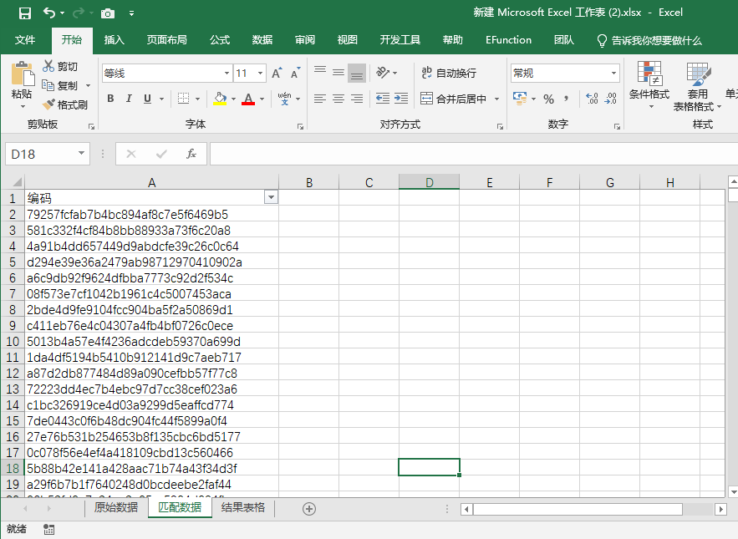
Task: Click the Paste clipboard icon
Action: pos(22,74)
